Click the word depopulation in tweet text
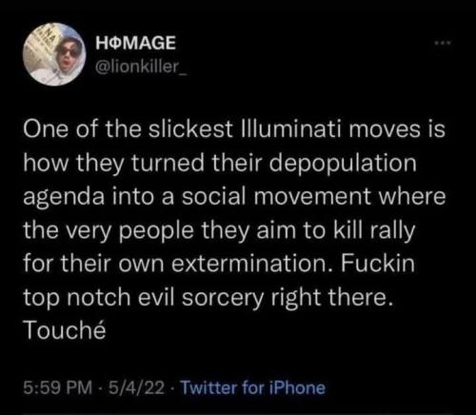 pyautogui.click(x=343, y=164)
